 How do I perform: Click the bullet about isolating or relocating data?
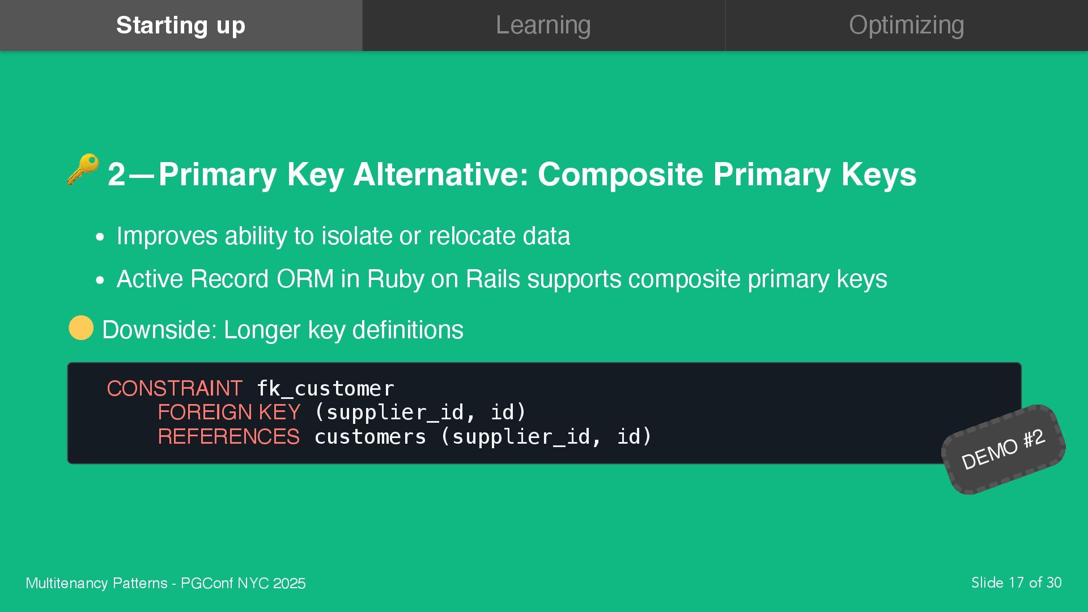343,236
